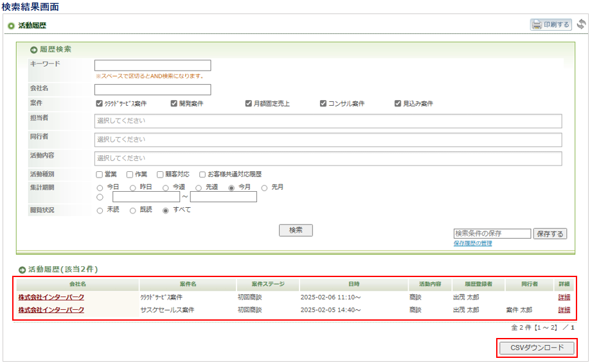
Task: Uncheck the 開発案件 checkbox
Action: pos(174,103)
